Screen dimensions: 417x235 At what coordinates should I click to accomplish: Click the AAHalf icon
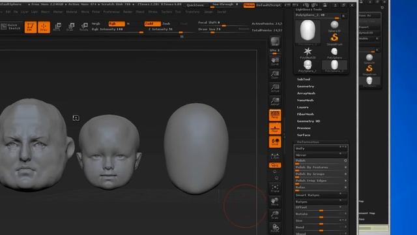click(x=275, y=101)
